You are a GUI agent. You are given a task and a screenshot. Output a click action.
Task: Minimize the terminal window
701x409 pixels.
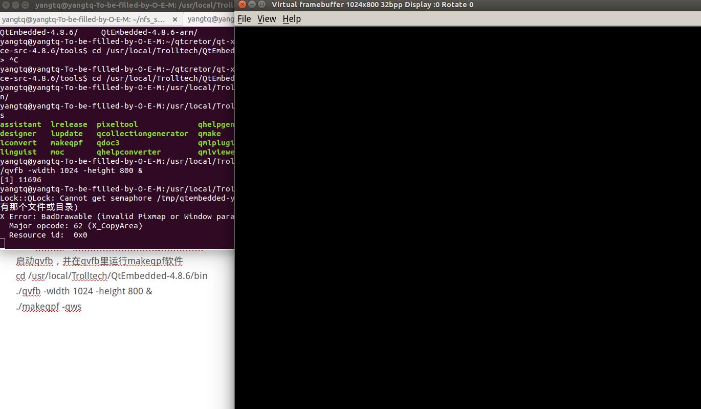point(14,5)
